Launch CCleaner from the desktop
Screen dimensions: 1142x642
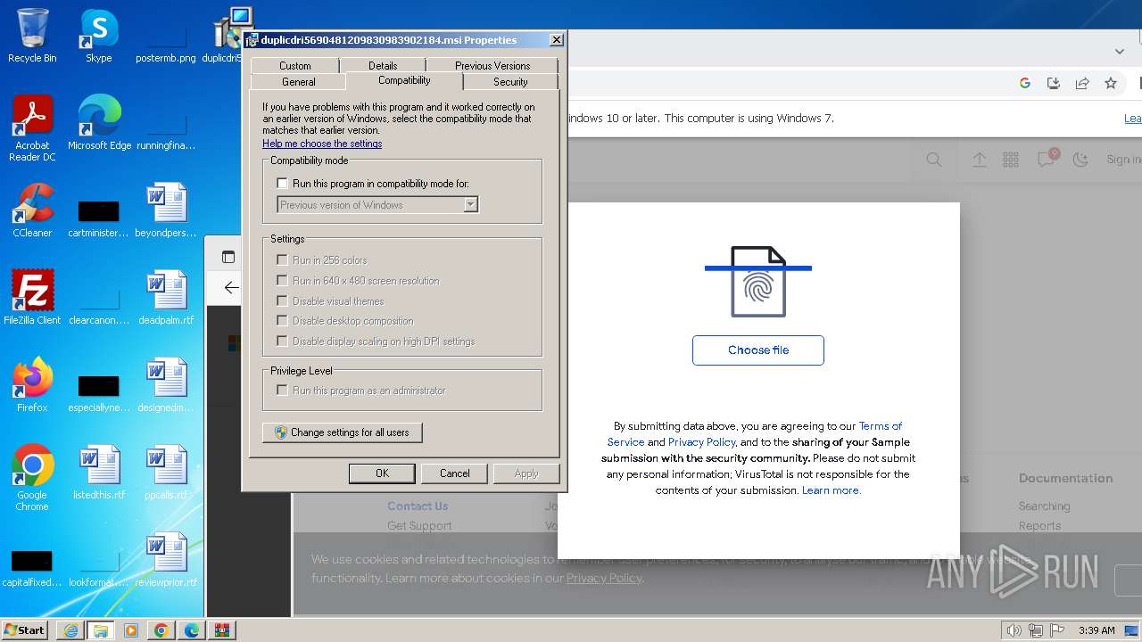(32, 210)
